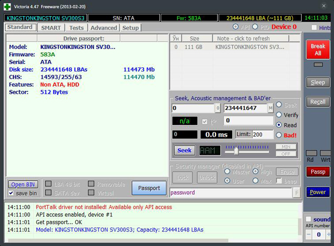This screenshot has width=334, height=246.
Task: Open the Tests tab
Action: (76, 28)
